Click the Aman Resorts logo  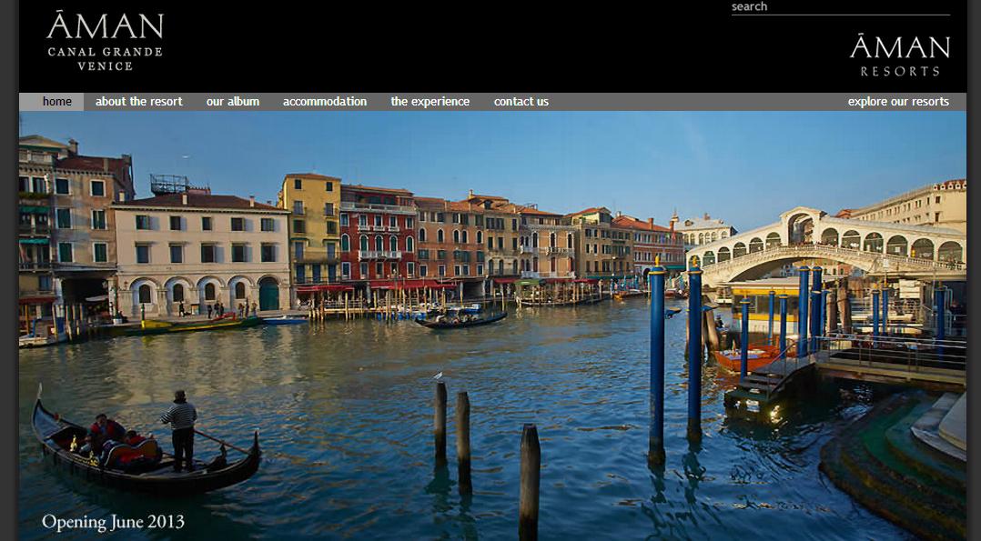[x=900, y=55]
